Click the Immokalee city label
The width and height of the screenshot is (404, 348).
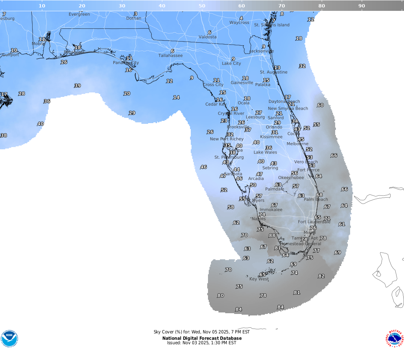click(271, 210)
